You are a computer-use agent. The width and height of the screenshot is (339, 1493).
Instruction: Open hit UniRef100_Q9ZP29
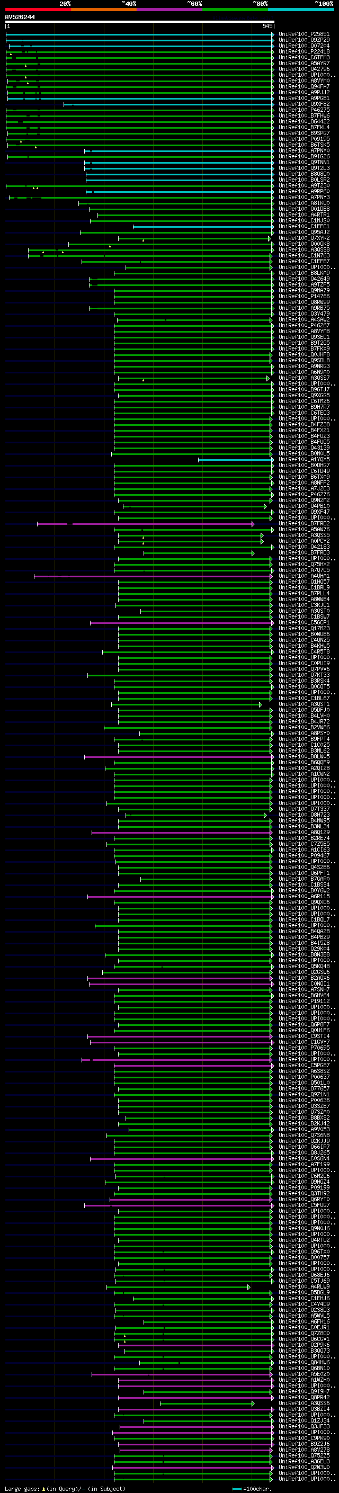(304, 40)
